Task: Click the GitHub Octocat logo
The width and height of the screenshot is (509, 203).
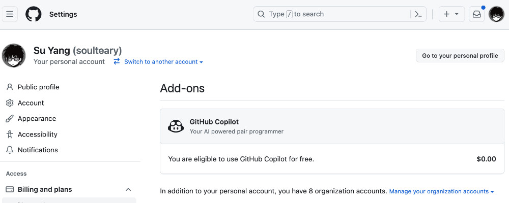Action: pyautogui.click(x=34, y=14)
